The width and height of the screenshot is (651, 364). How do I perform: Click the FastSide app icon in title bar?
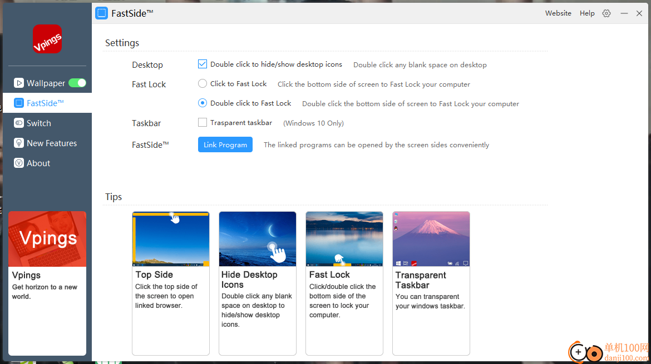point(101,13)
